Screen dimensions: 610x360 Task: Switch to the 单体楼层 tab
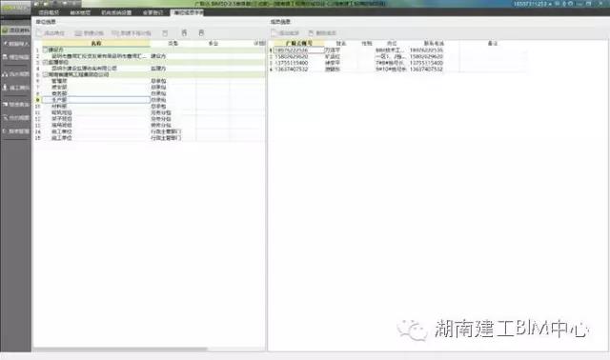click(x=80, y=12)
